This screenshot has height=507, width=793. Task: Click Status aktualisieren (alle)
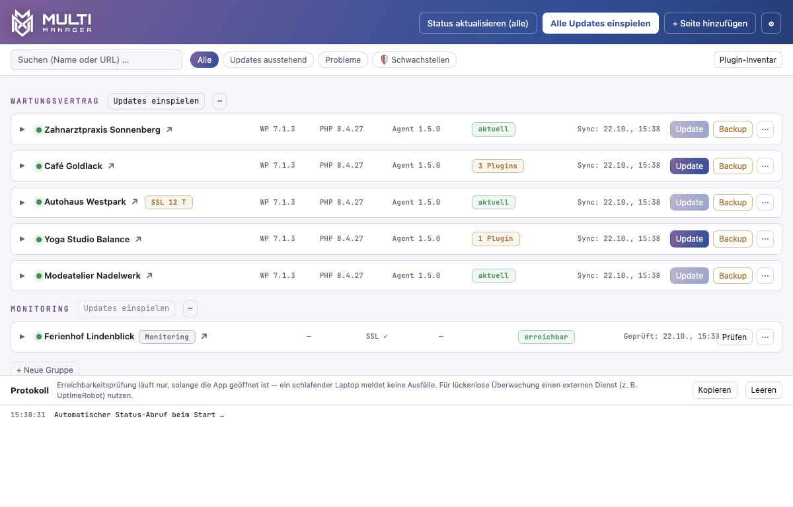point(478,23)
